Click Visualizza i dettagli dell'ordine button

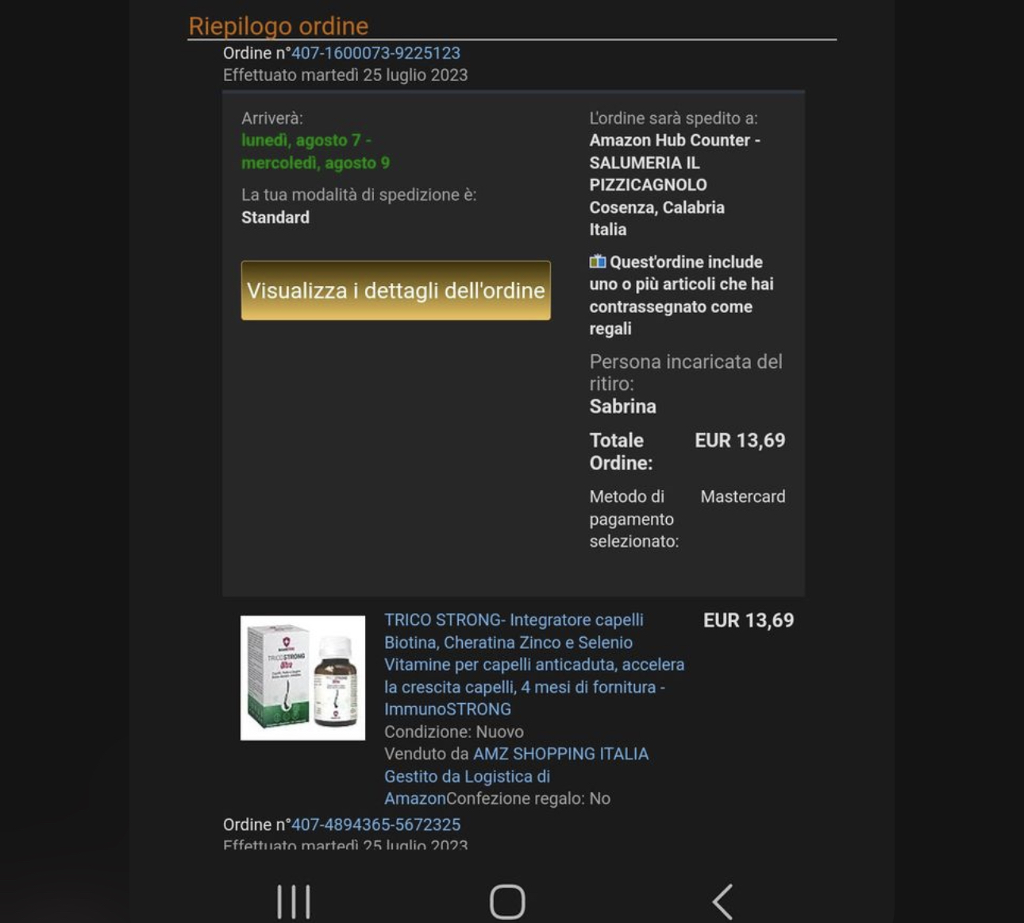click(395, 291)
